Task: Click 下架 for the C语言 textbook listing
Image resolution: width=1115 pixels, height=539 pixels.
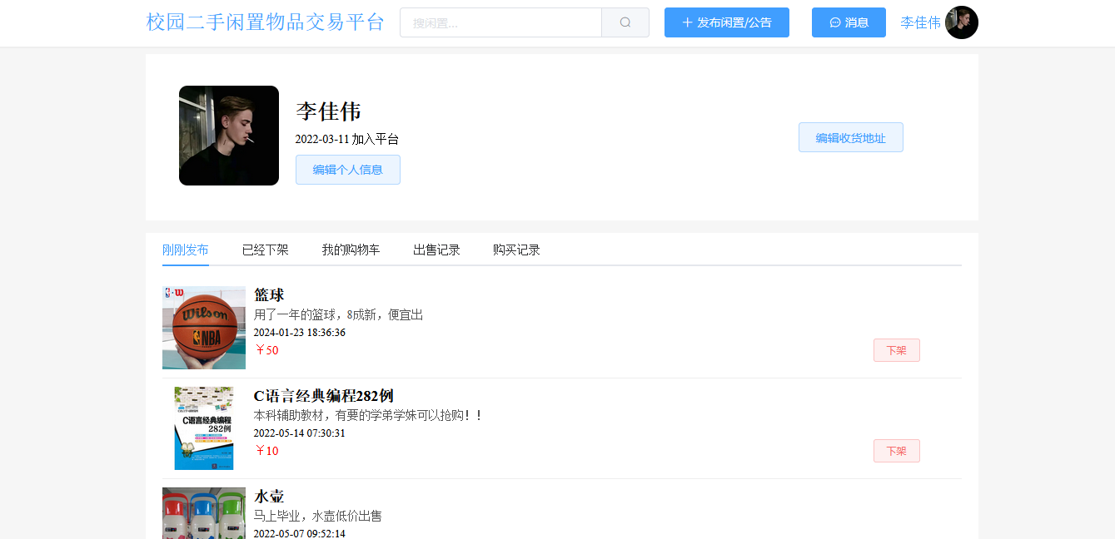Action: [896, 450]
